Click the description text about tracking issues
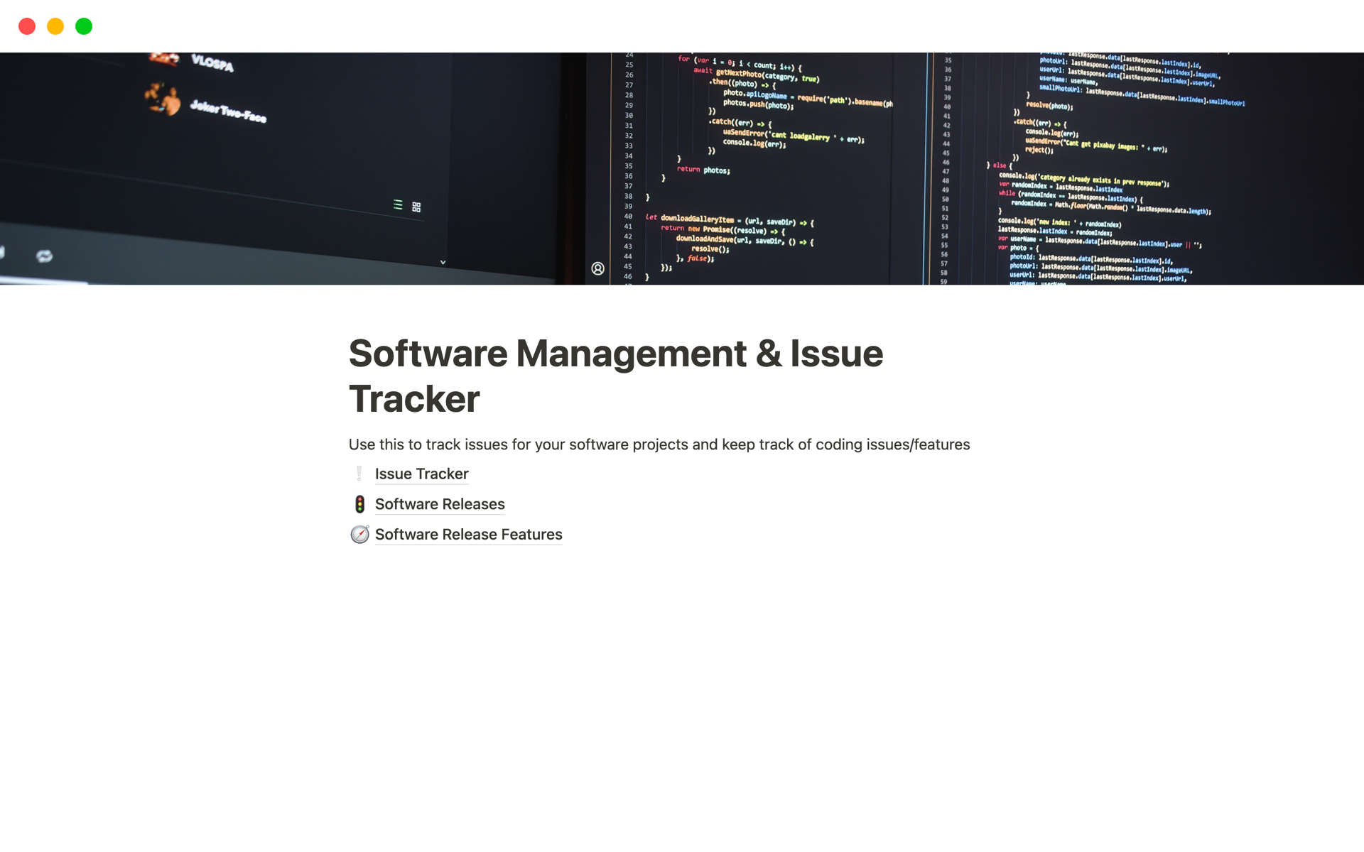Viewport: 1364px width, 852px height. pos(659,444)
